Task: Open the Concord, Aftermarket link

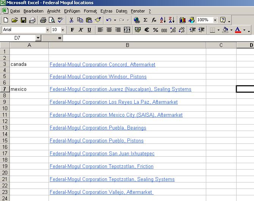Action: pos(102,64)
